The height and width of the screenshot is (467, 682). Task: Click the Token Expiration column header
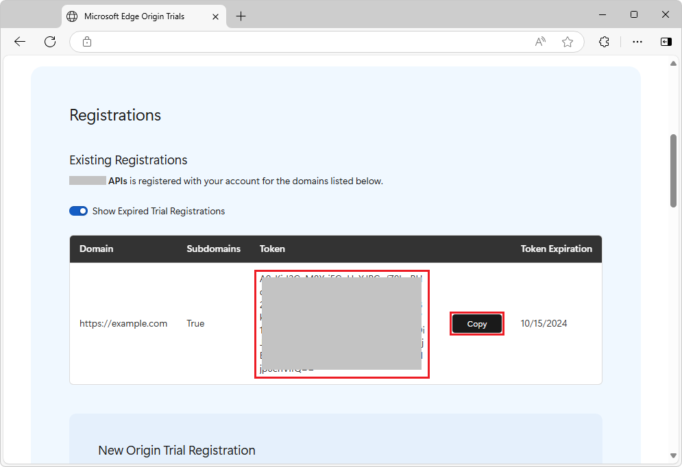557,249
